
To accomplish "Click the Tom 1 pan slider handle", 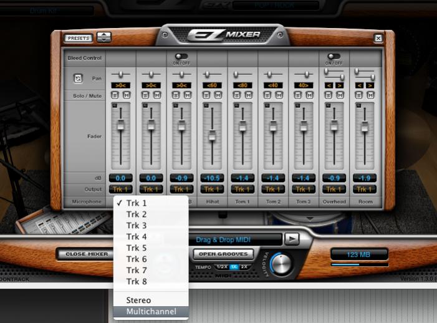I will [x=236, y=74].
